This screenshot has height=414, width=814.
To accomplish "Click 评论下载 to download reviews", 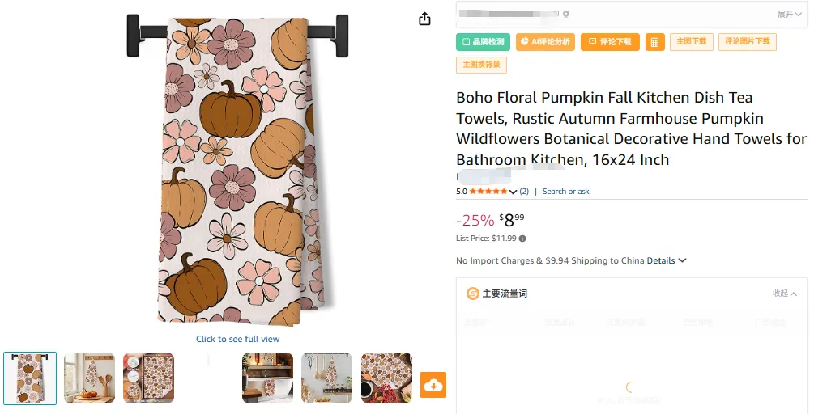I will (x=610, y=42).
